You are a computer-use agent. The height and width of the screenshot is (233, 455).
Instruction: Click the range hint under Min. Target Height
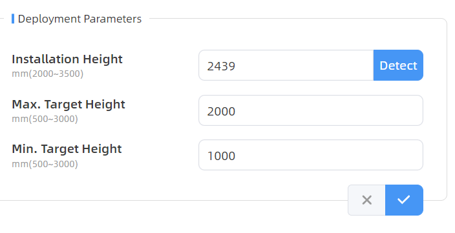click(x=45, y=164)
